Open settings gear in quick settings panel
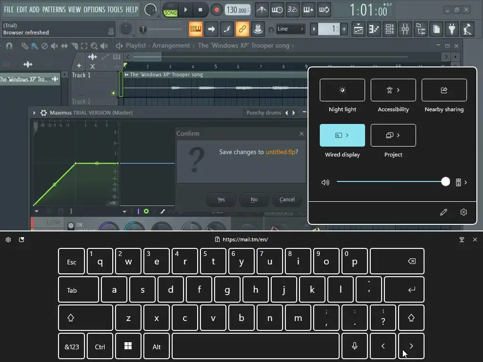The width and height of the screenshot is (483, 362). click(464, 212)
